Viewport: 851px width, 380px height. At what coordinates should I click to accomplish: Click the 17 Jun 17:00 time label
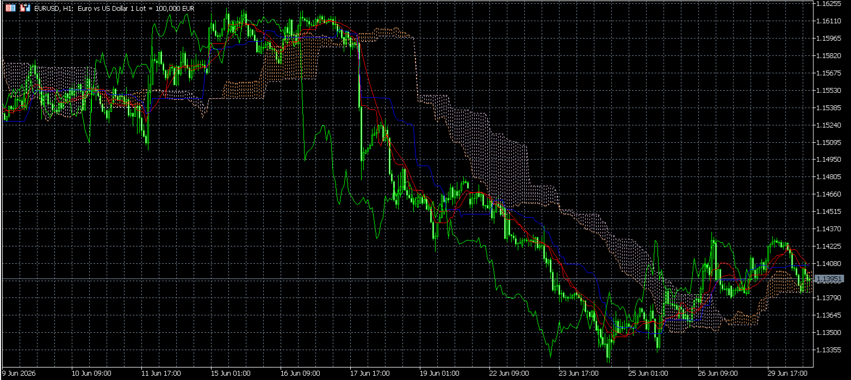point(370,373)
